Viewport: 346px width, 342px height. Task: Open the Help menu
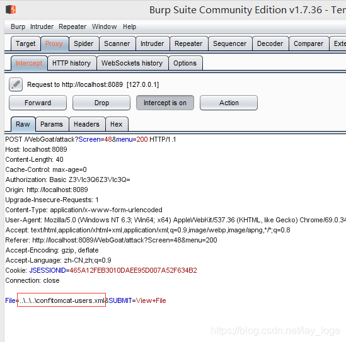[x=129, y=26]
